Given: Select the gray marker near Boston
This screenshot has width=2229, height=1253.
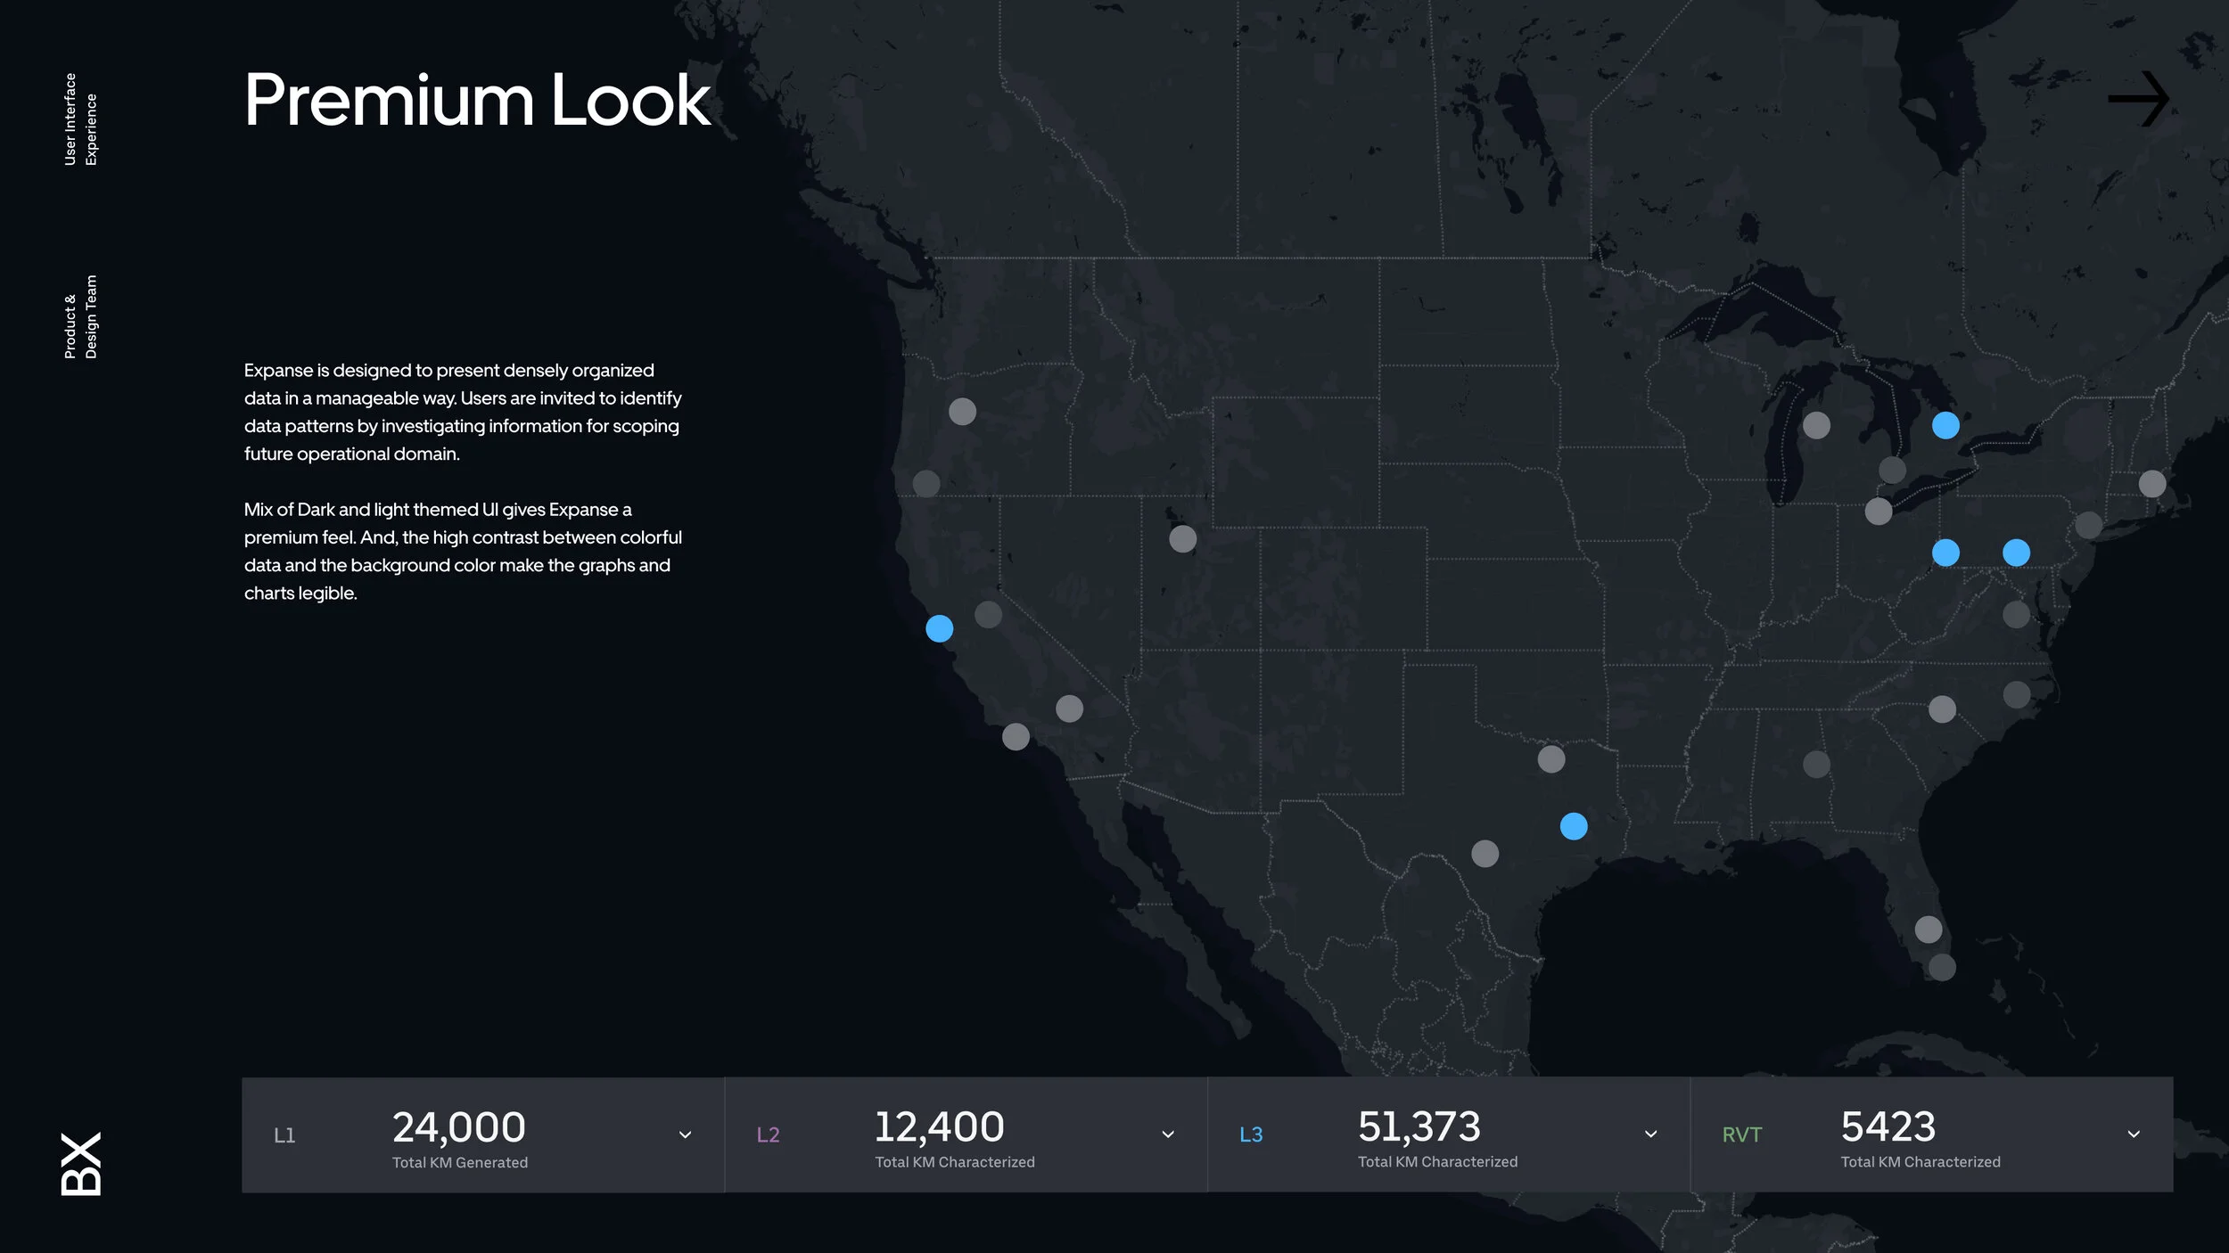Looking at the screenshot, I should tap(2152, 483).
